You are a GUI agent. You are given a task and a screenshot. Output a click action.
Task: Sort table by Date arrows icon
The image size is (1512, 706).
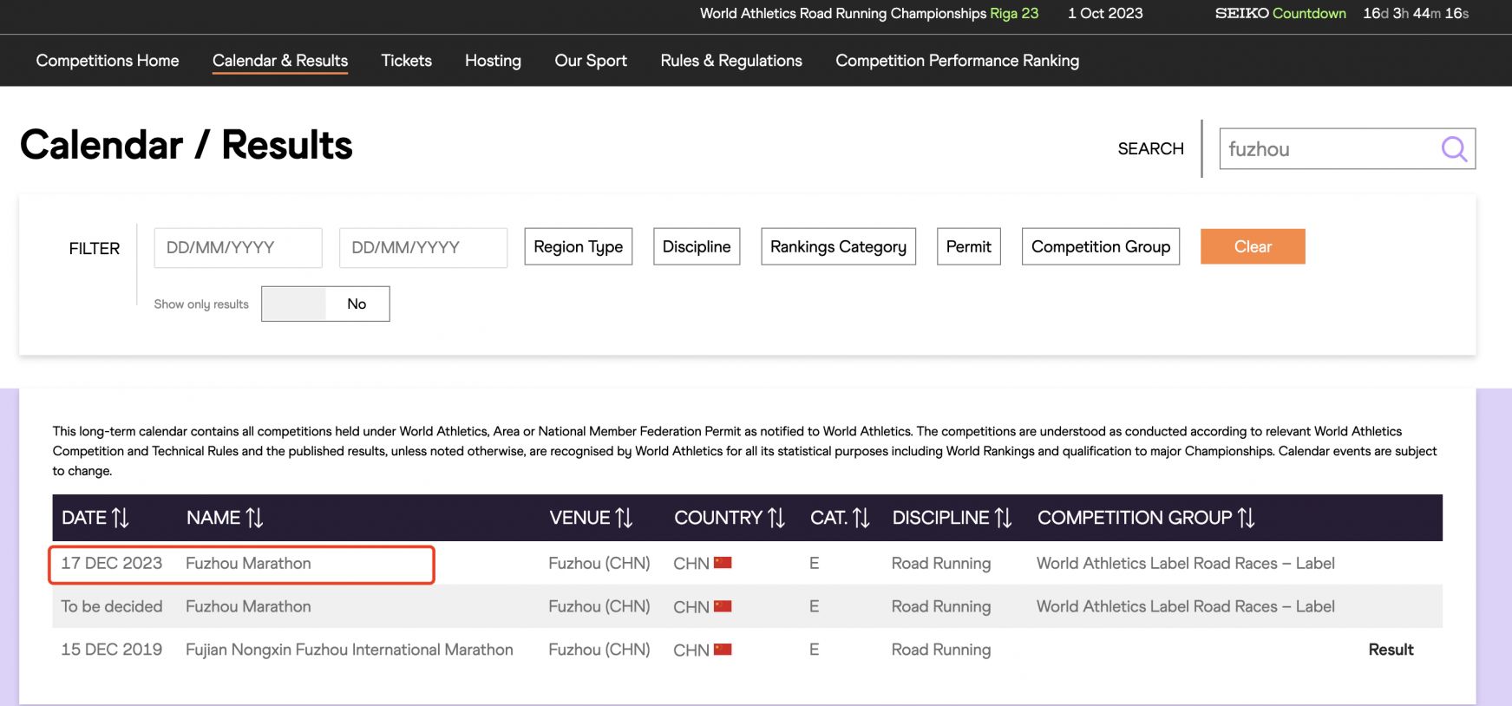[x=121, y=518]
